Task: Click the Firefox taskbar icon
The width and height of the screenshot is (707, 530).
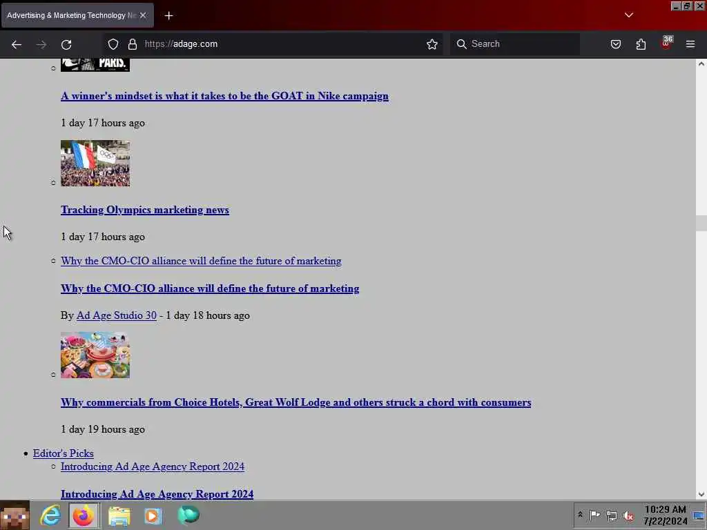Action: coord(84,515)
